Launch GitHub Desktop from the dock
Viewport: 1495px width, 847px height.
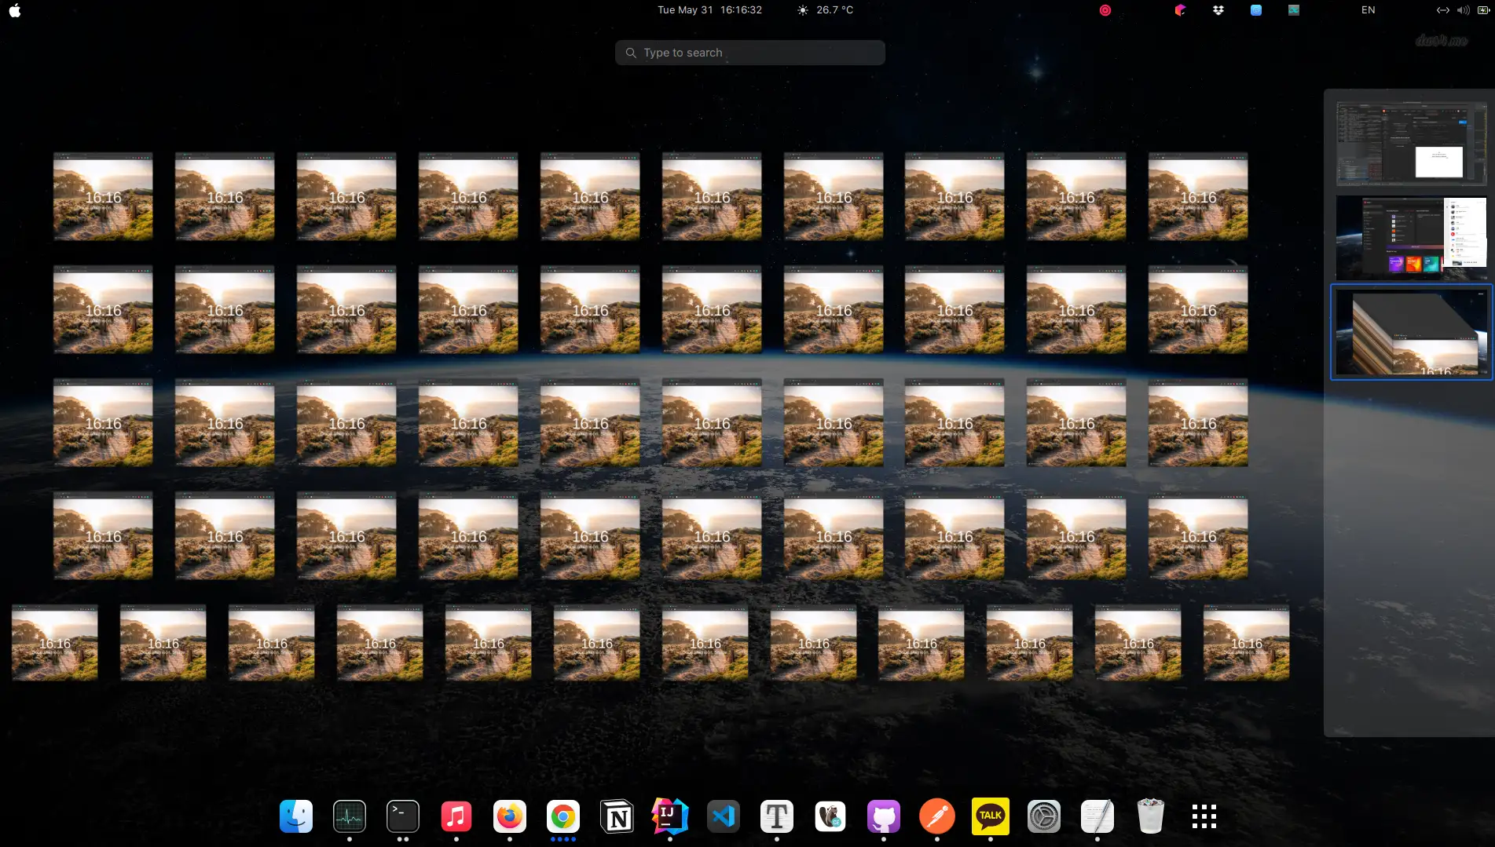[884, 816]
